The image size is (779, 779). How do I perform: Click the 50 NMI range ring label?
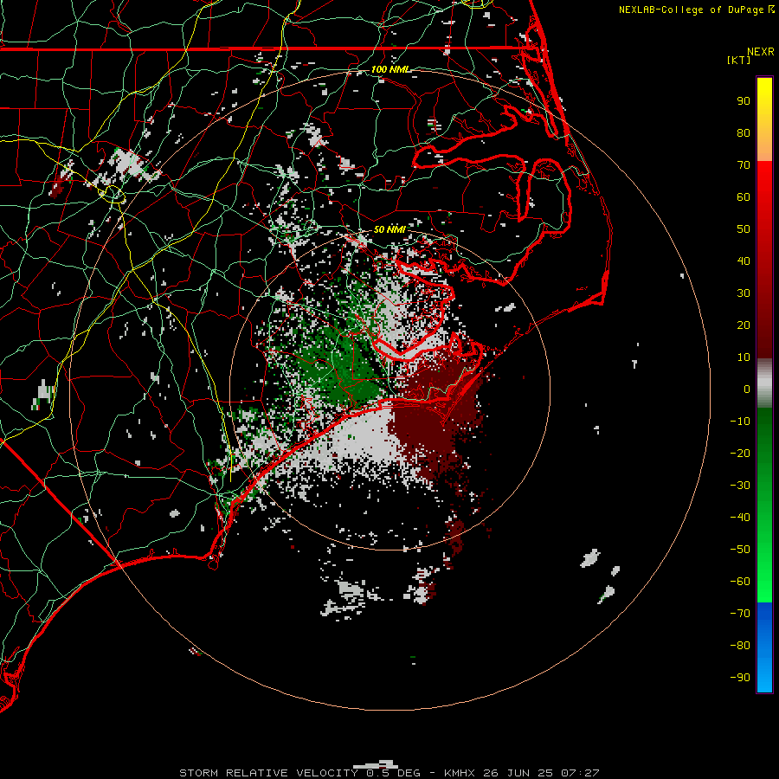pyautogui.click(x=389, y=229)
